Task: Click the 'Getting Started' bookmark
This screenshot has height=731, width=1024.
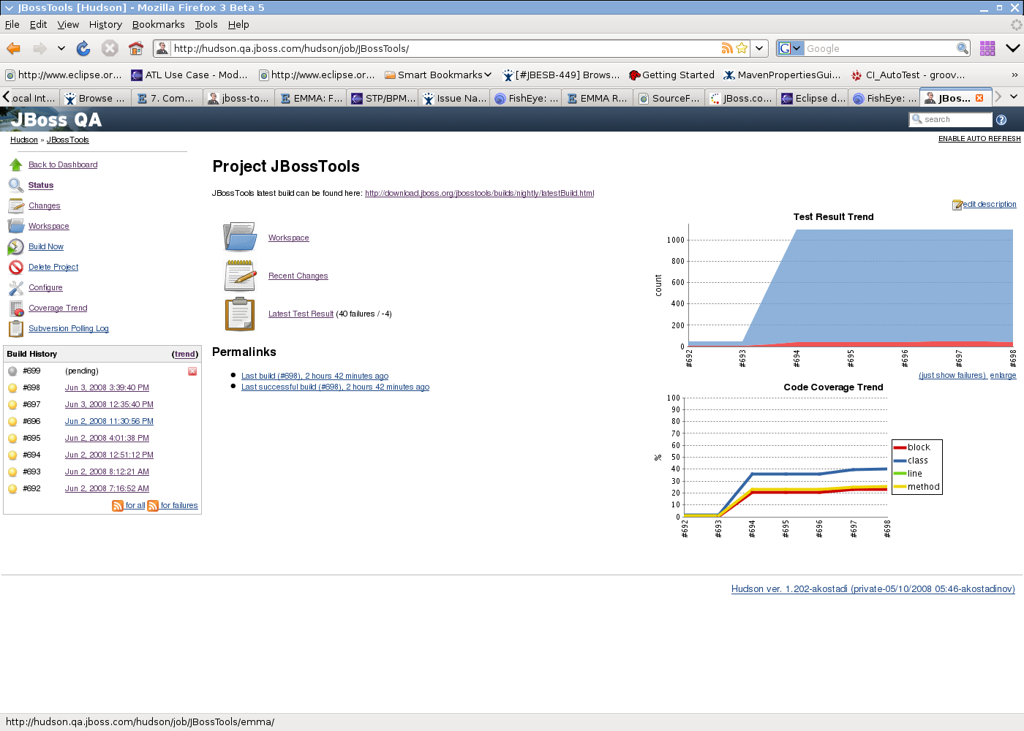Action: (671, 75)
